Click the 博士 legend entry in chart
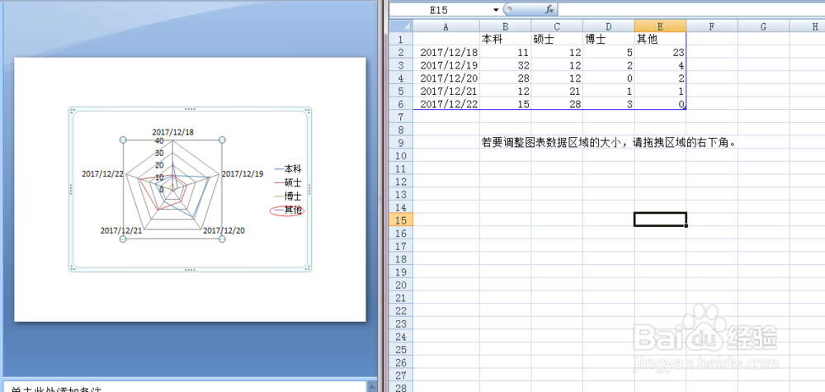This screenshot has height=392, width=825. [x=288, y=196]
